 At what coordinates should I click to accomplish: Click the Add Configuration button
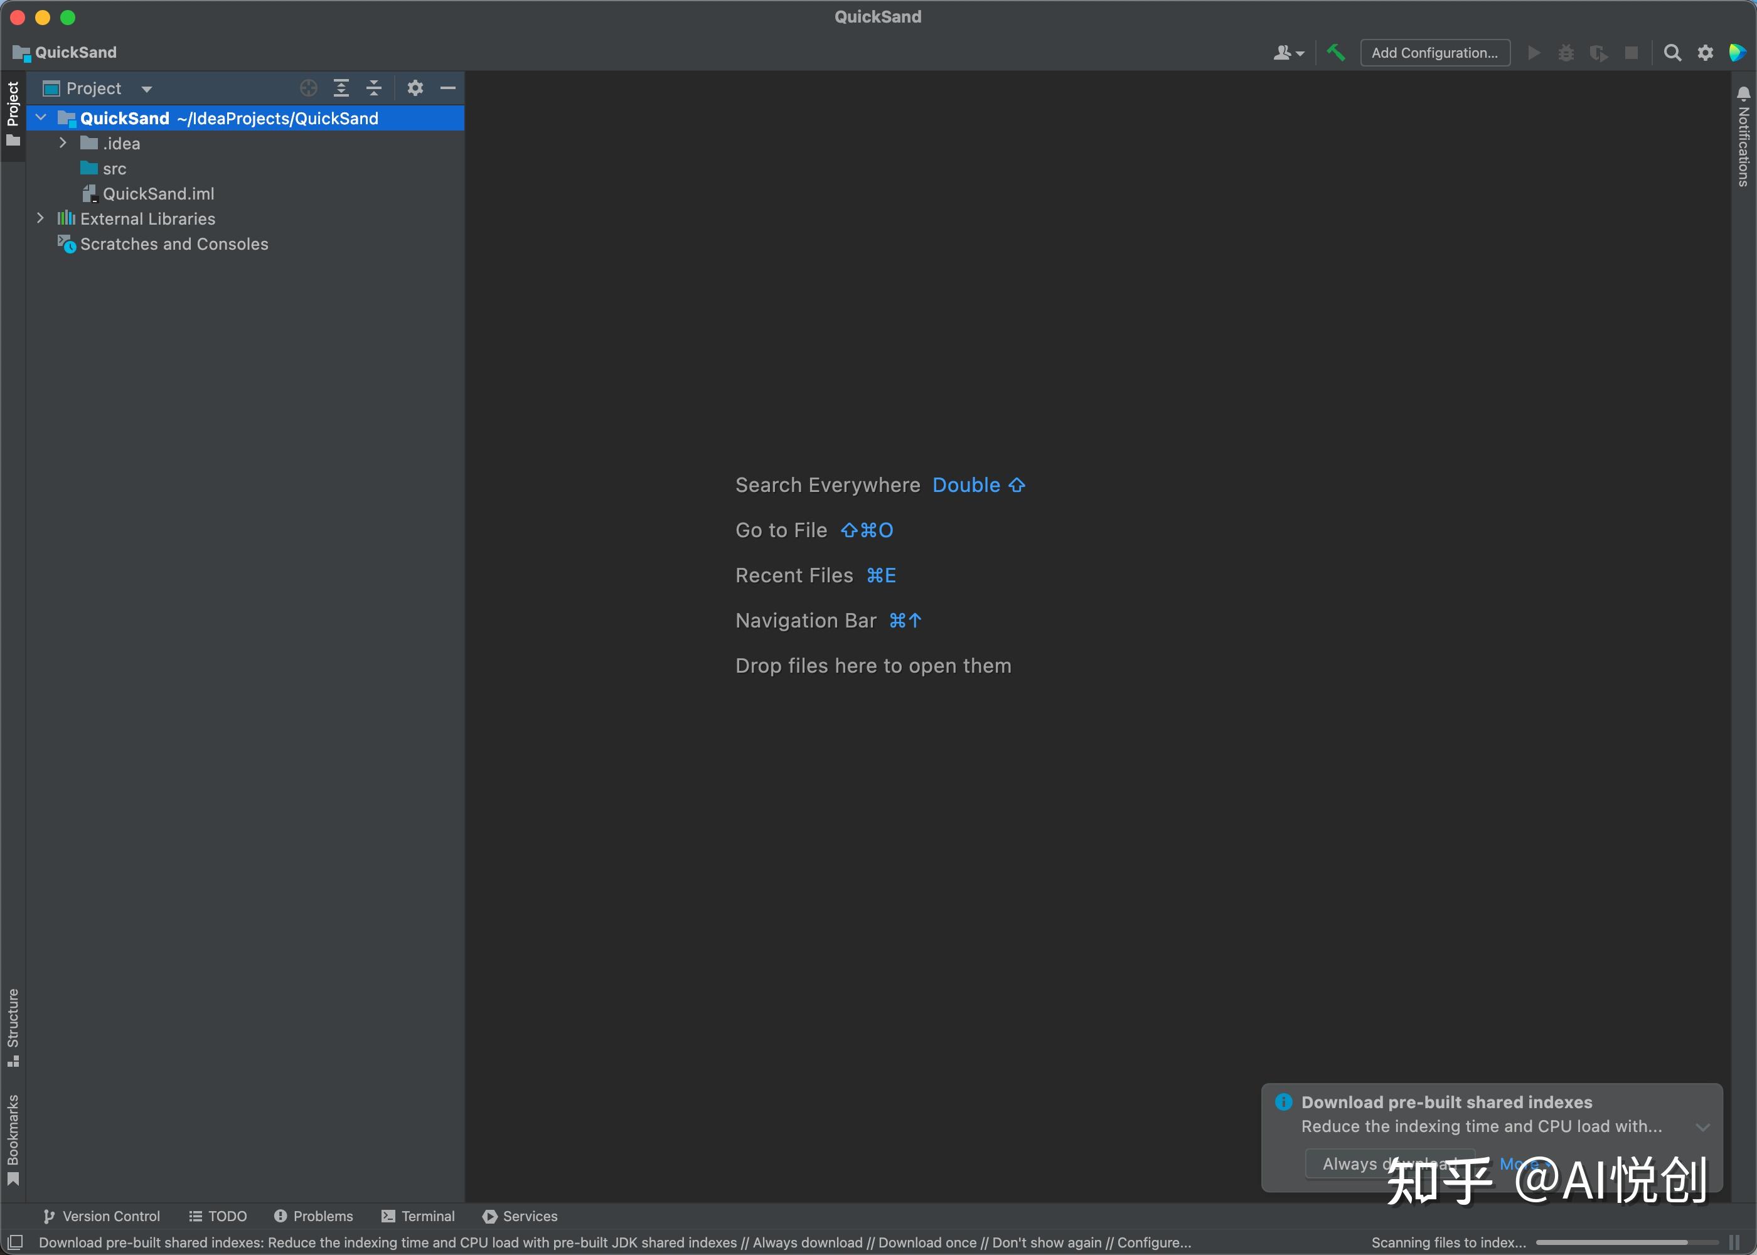[1434, 53]
